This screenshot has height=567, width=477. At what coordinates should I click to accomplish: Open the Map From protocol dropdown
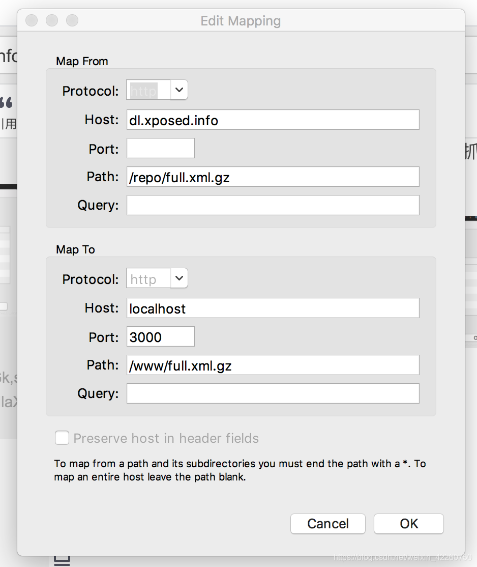157,90
